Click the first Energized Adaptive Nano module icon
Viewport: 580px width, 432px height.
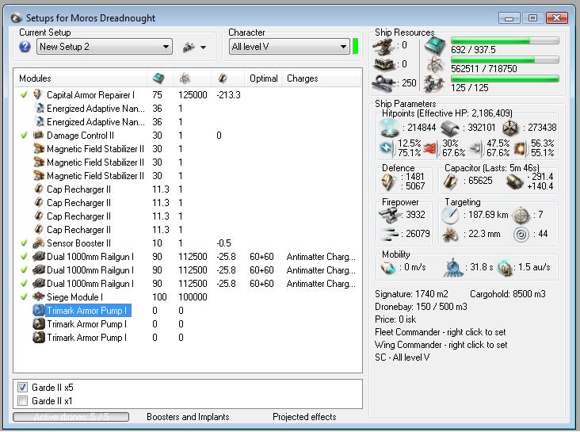click(39, 108)
